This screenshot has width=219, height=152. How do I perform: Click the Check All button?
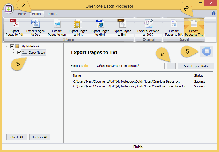(x=17, y=137)
